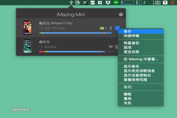Choose 查看保修范围 menu entry
The image size is (177, 118).
click(141, 80)
